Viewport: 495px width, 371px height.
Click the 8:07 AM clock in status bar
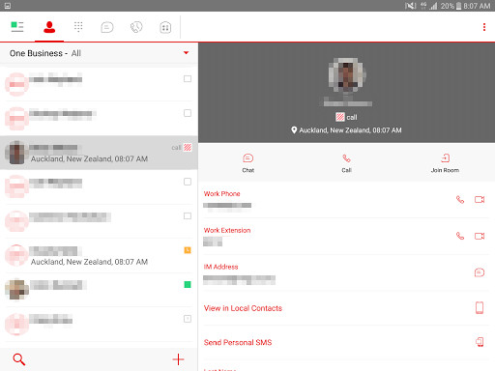477,6
